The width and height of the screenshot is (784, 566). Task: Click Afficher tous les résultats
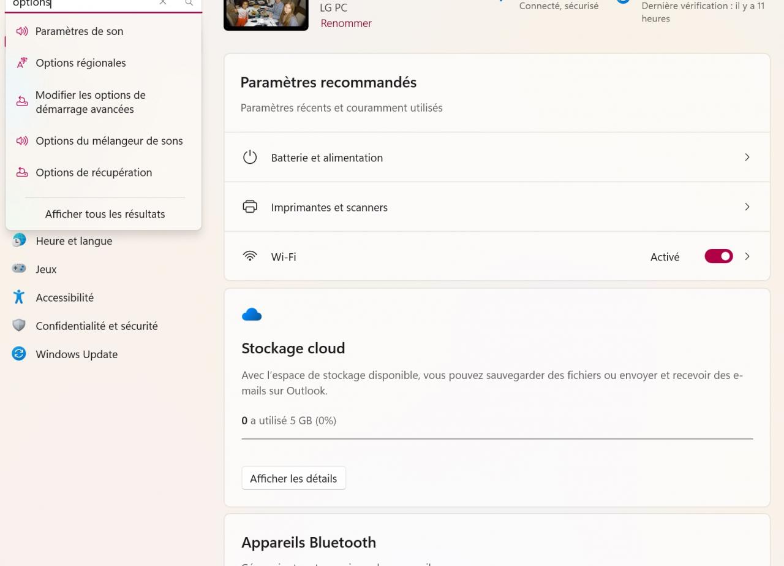pos(105,214)
